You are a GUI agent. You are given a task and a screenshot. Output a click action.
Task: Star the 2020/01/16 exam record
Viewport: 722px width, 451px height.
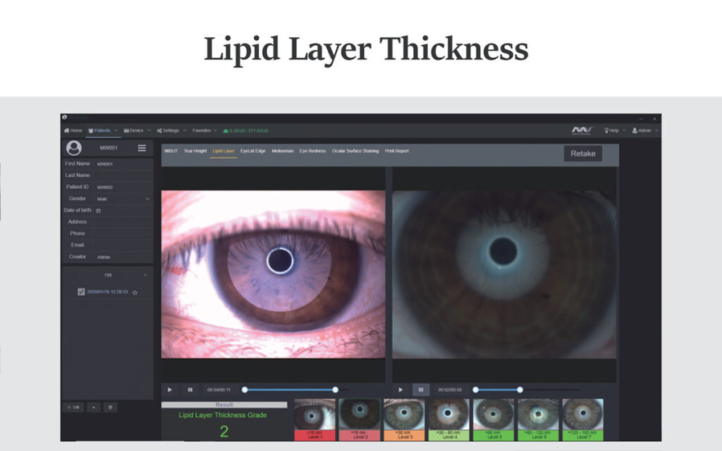[x=135, y=292]
